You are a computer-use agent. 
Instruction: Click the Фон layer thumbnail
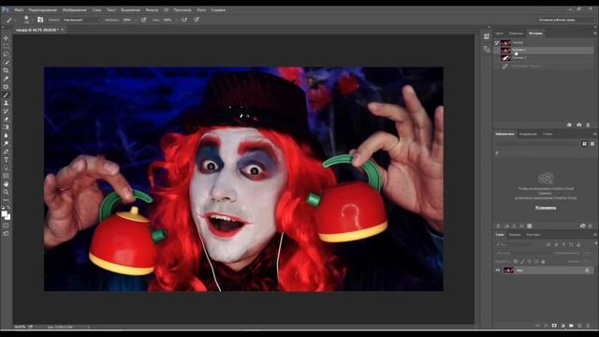[508, 271]
